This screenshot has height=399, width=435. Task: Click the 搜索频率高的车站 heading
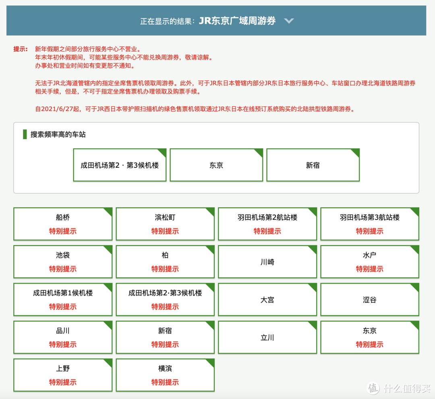tap(58, 134)
